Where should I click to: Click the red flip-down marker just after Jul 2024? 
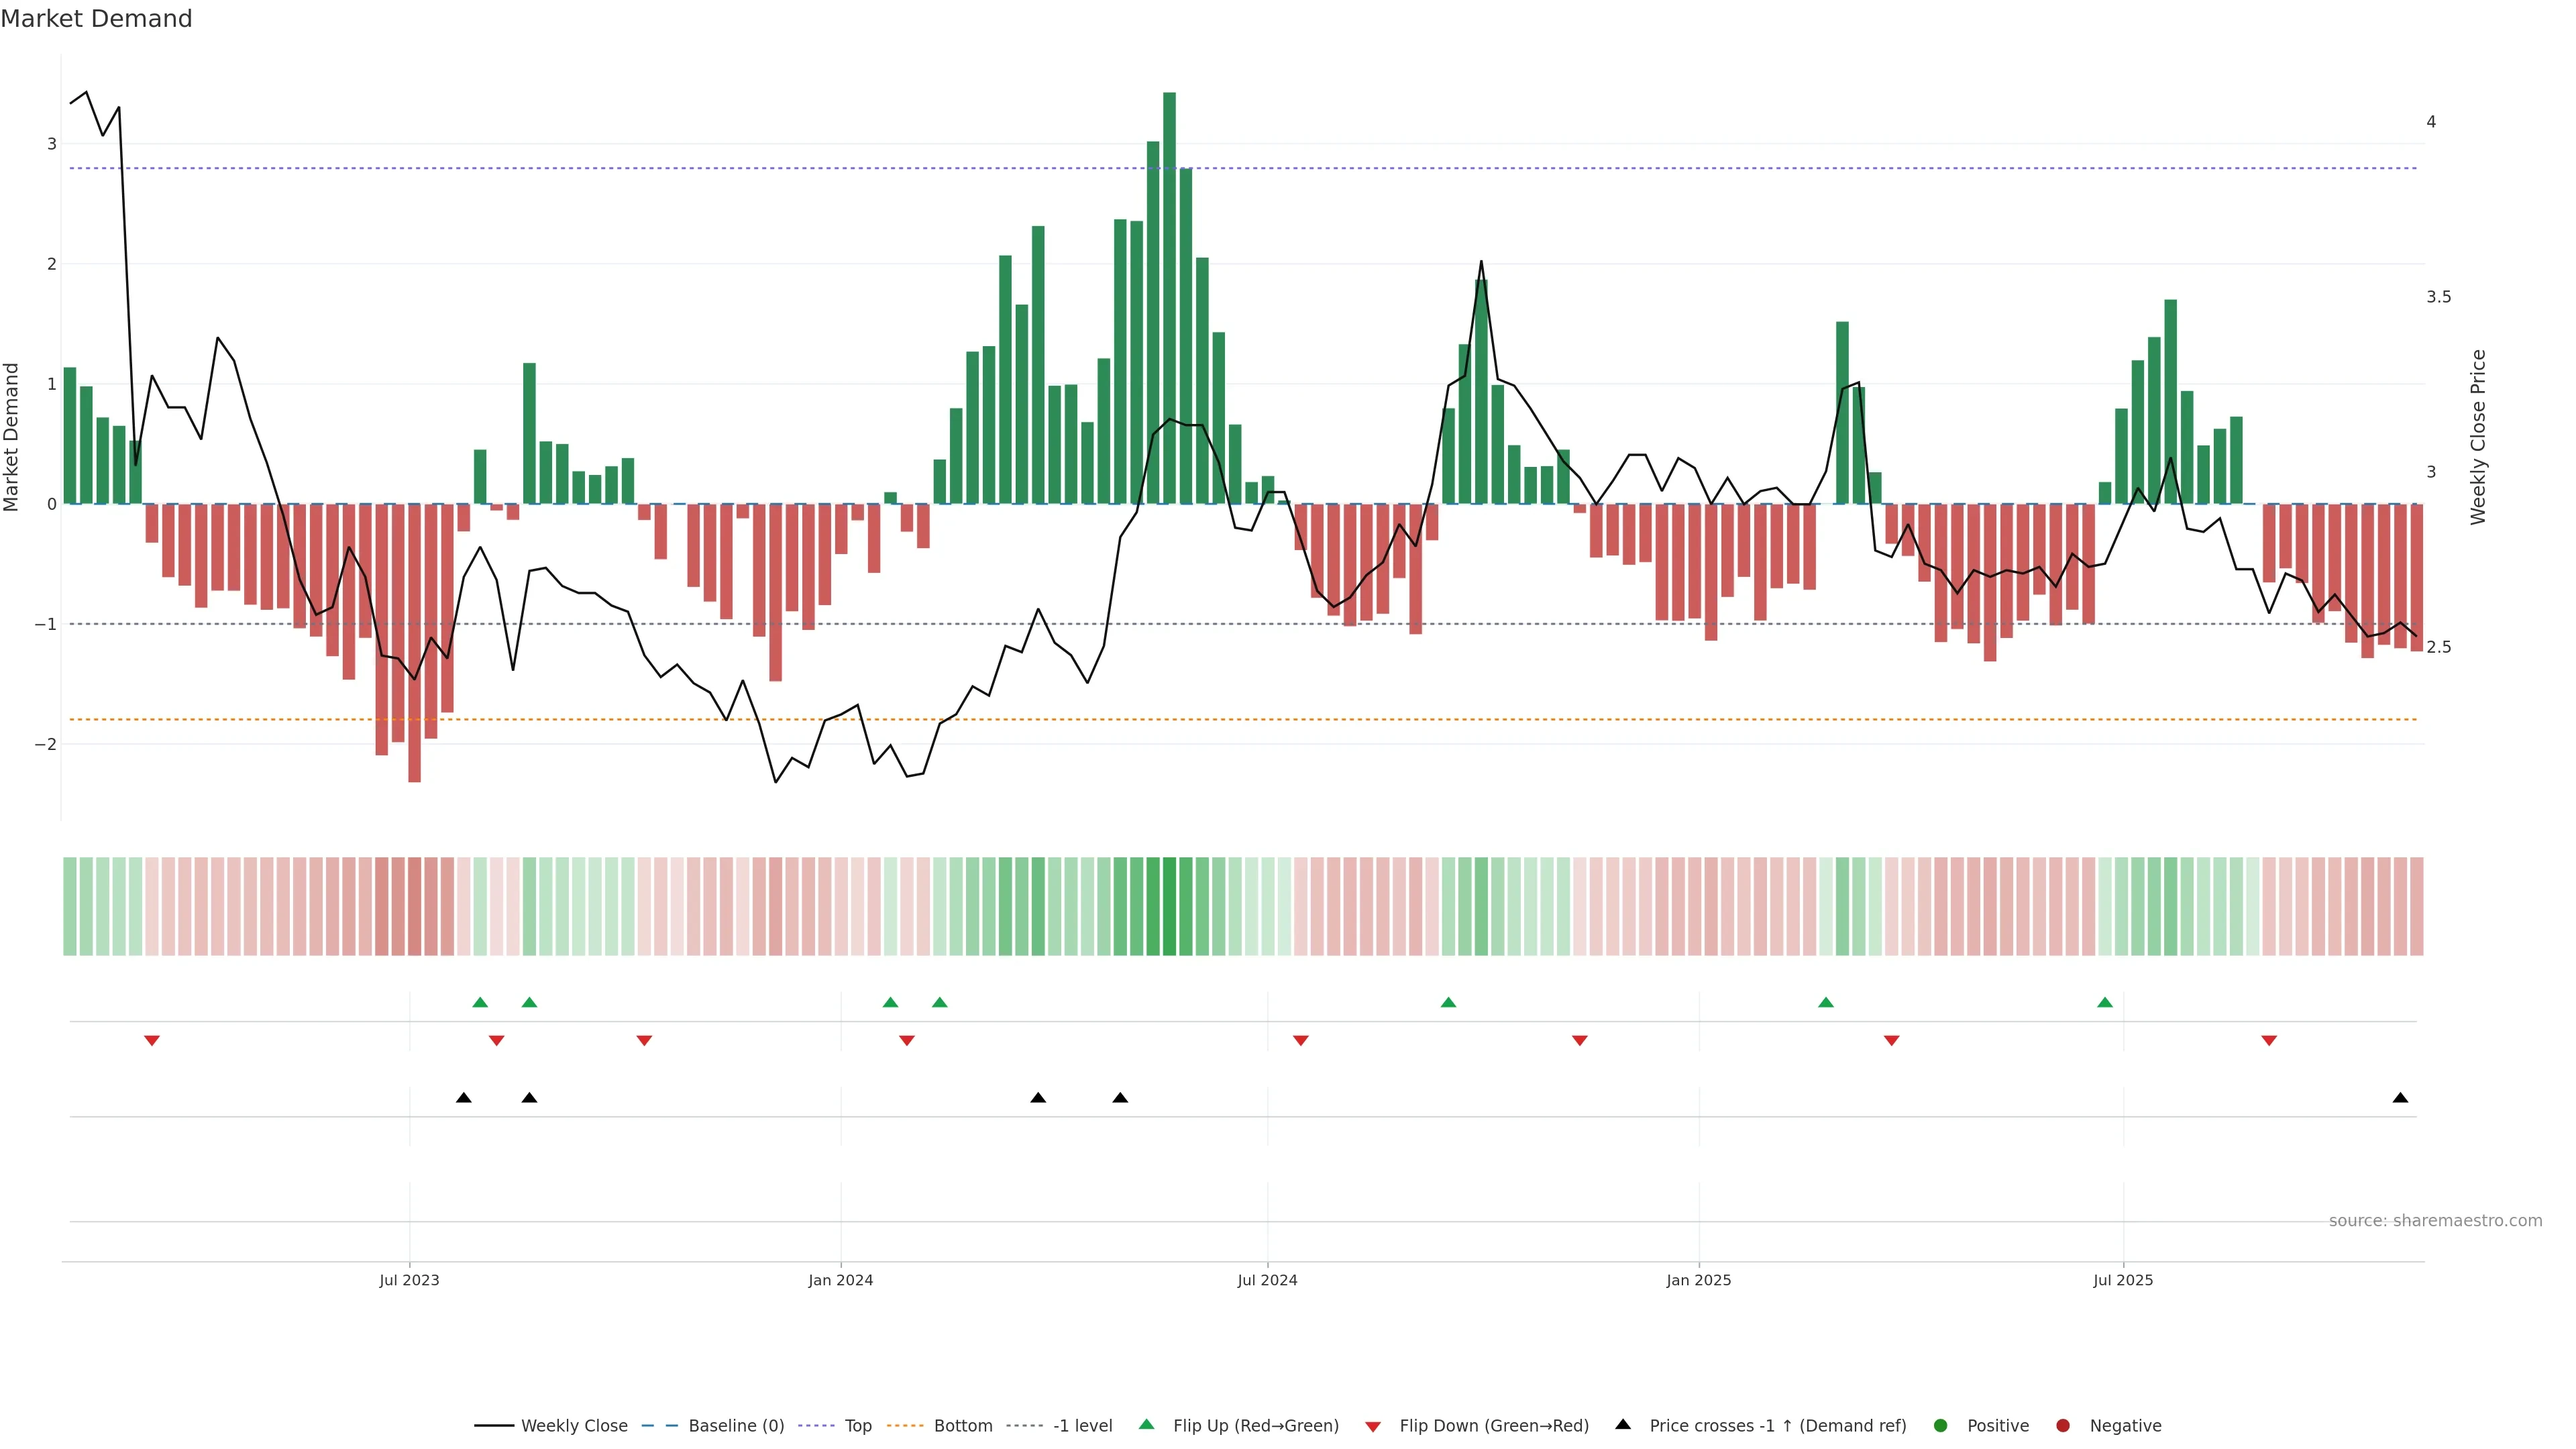click(1300, 1041)
